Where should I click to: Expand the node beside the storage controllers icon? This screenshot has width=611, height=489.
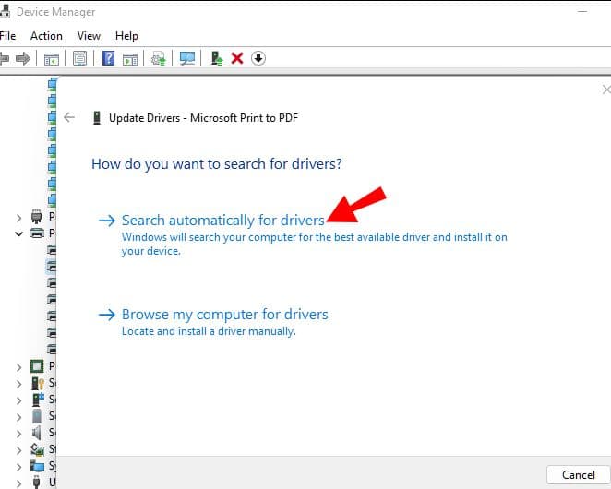click(x=18, y=450)
